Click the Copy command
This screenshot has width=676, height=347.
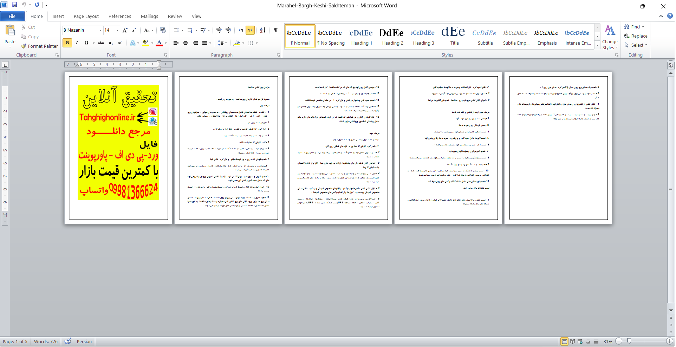tap(30, 37)
